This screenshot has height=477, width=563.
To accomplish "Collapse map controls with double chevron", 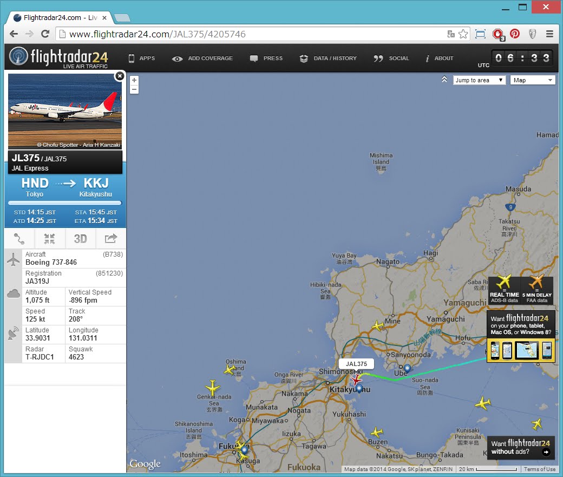I will coord(444,80).
